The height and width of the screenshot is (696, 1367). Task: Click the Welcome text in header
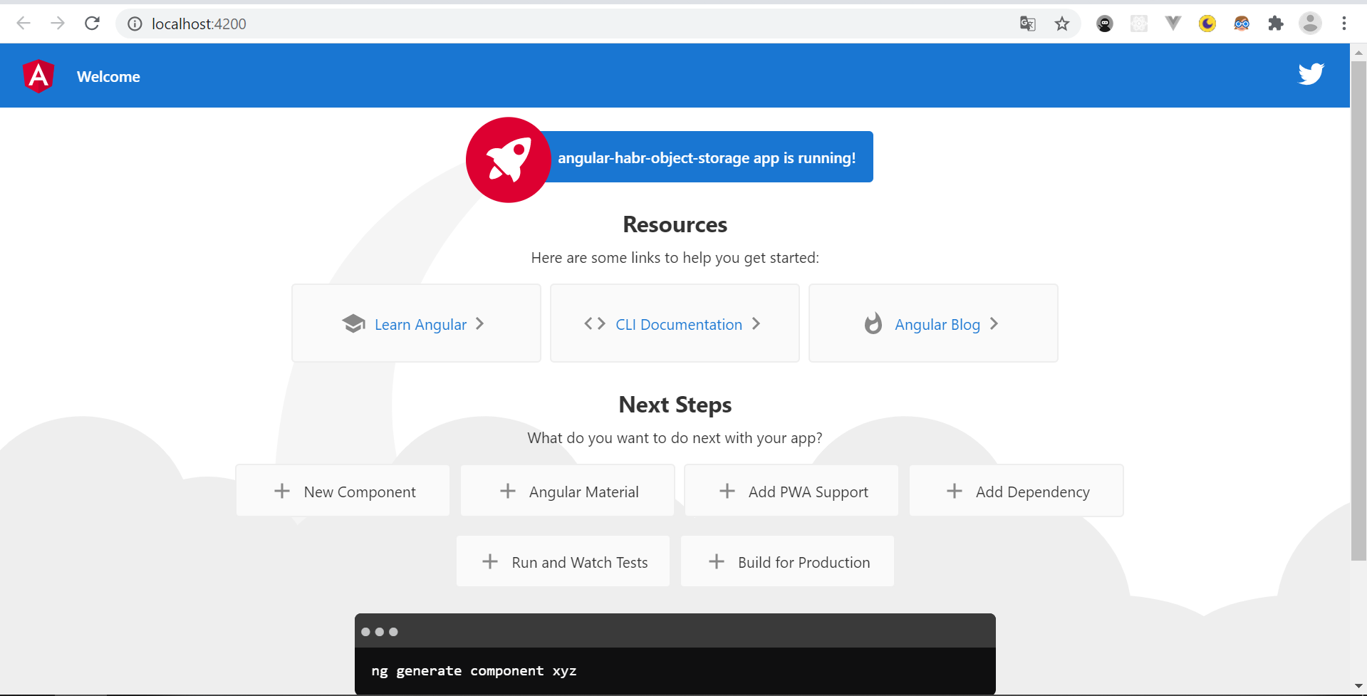tap(108, 76)
